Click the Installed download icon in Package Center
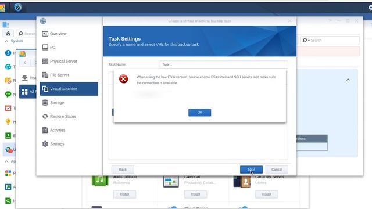Viewport: 372px width, 209px height. [24, 77]
